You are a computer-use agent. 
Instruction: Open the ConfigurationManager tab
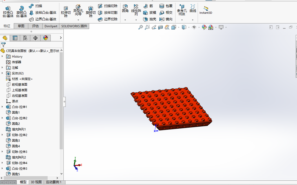coord(25,38)
